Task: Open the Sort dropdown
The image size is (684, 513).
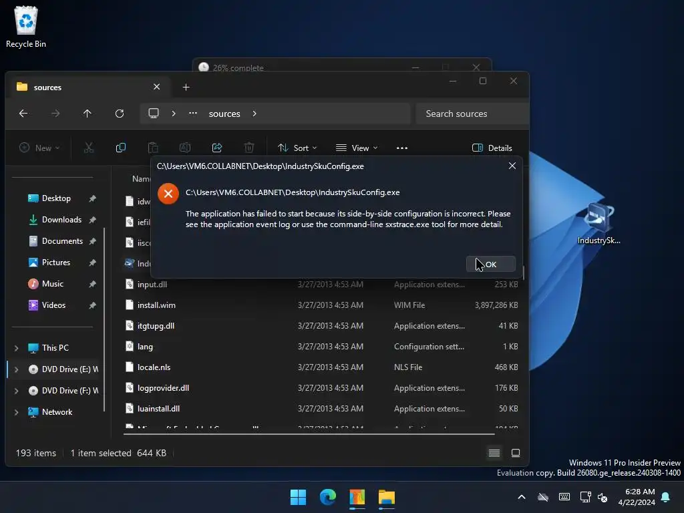Action: pyautogui.click(x=297, y=148)
